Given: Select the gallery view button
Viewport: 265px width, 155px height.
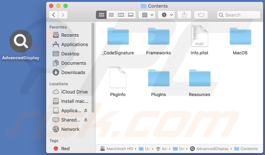Looking at the screenshot, I should click(x=131, y=15).
